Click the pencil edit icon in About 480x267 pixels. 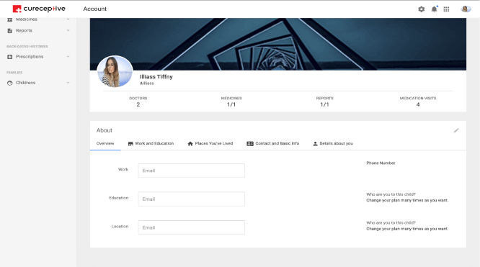[456, 130]
